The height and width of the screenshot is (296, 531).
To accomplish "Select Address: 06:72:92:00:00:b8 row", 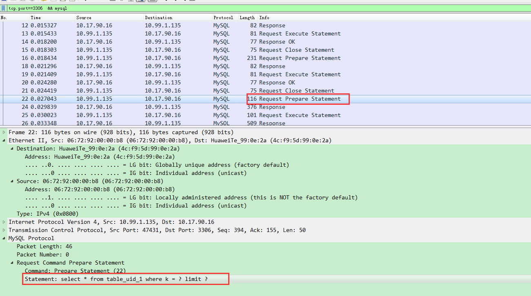I will coord(265,189).
